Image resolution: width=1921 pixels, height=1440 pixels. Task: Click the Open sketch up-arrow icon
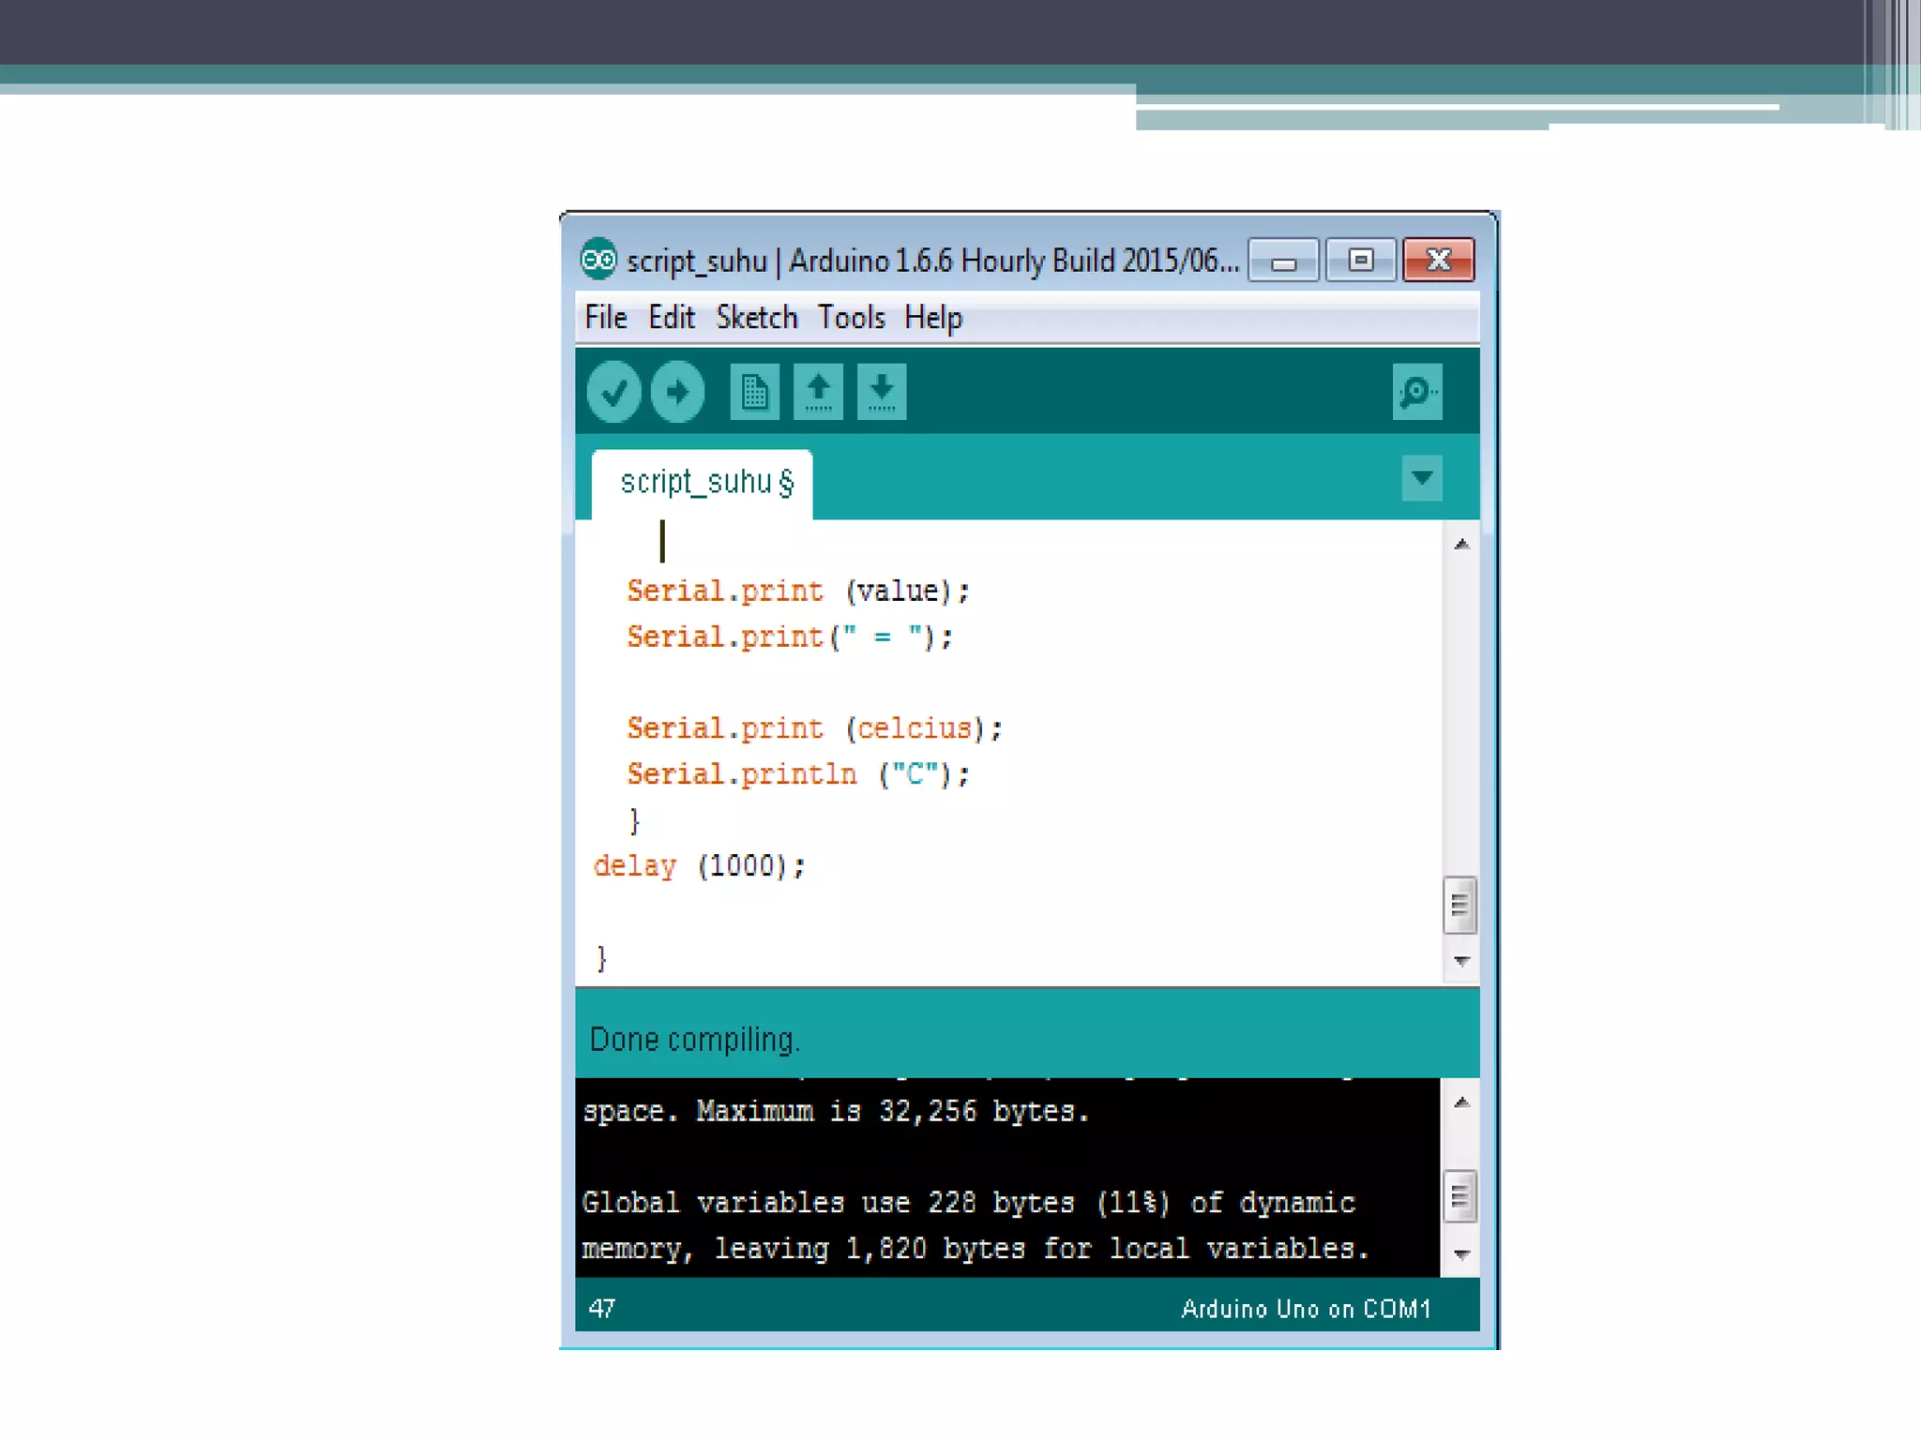818,391
